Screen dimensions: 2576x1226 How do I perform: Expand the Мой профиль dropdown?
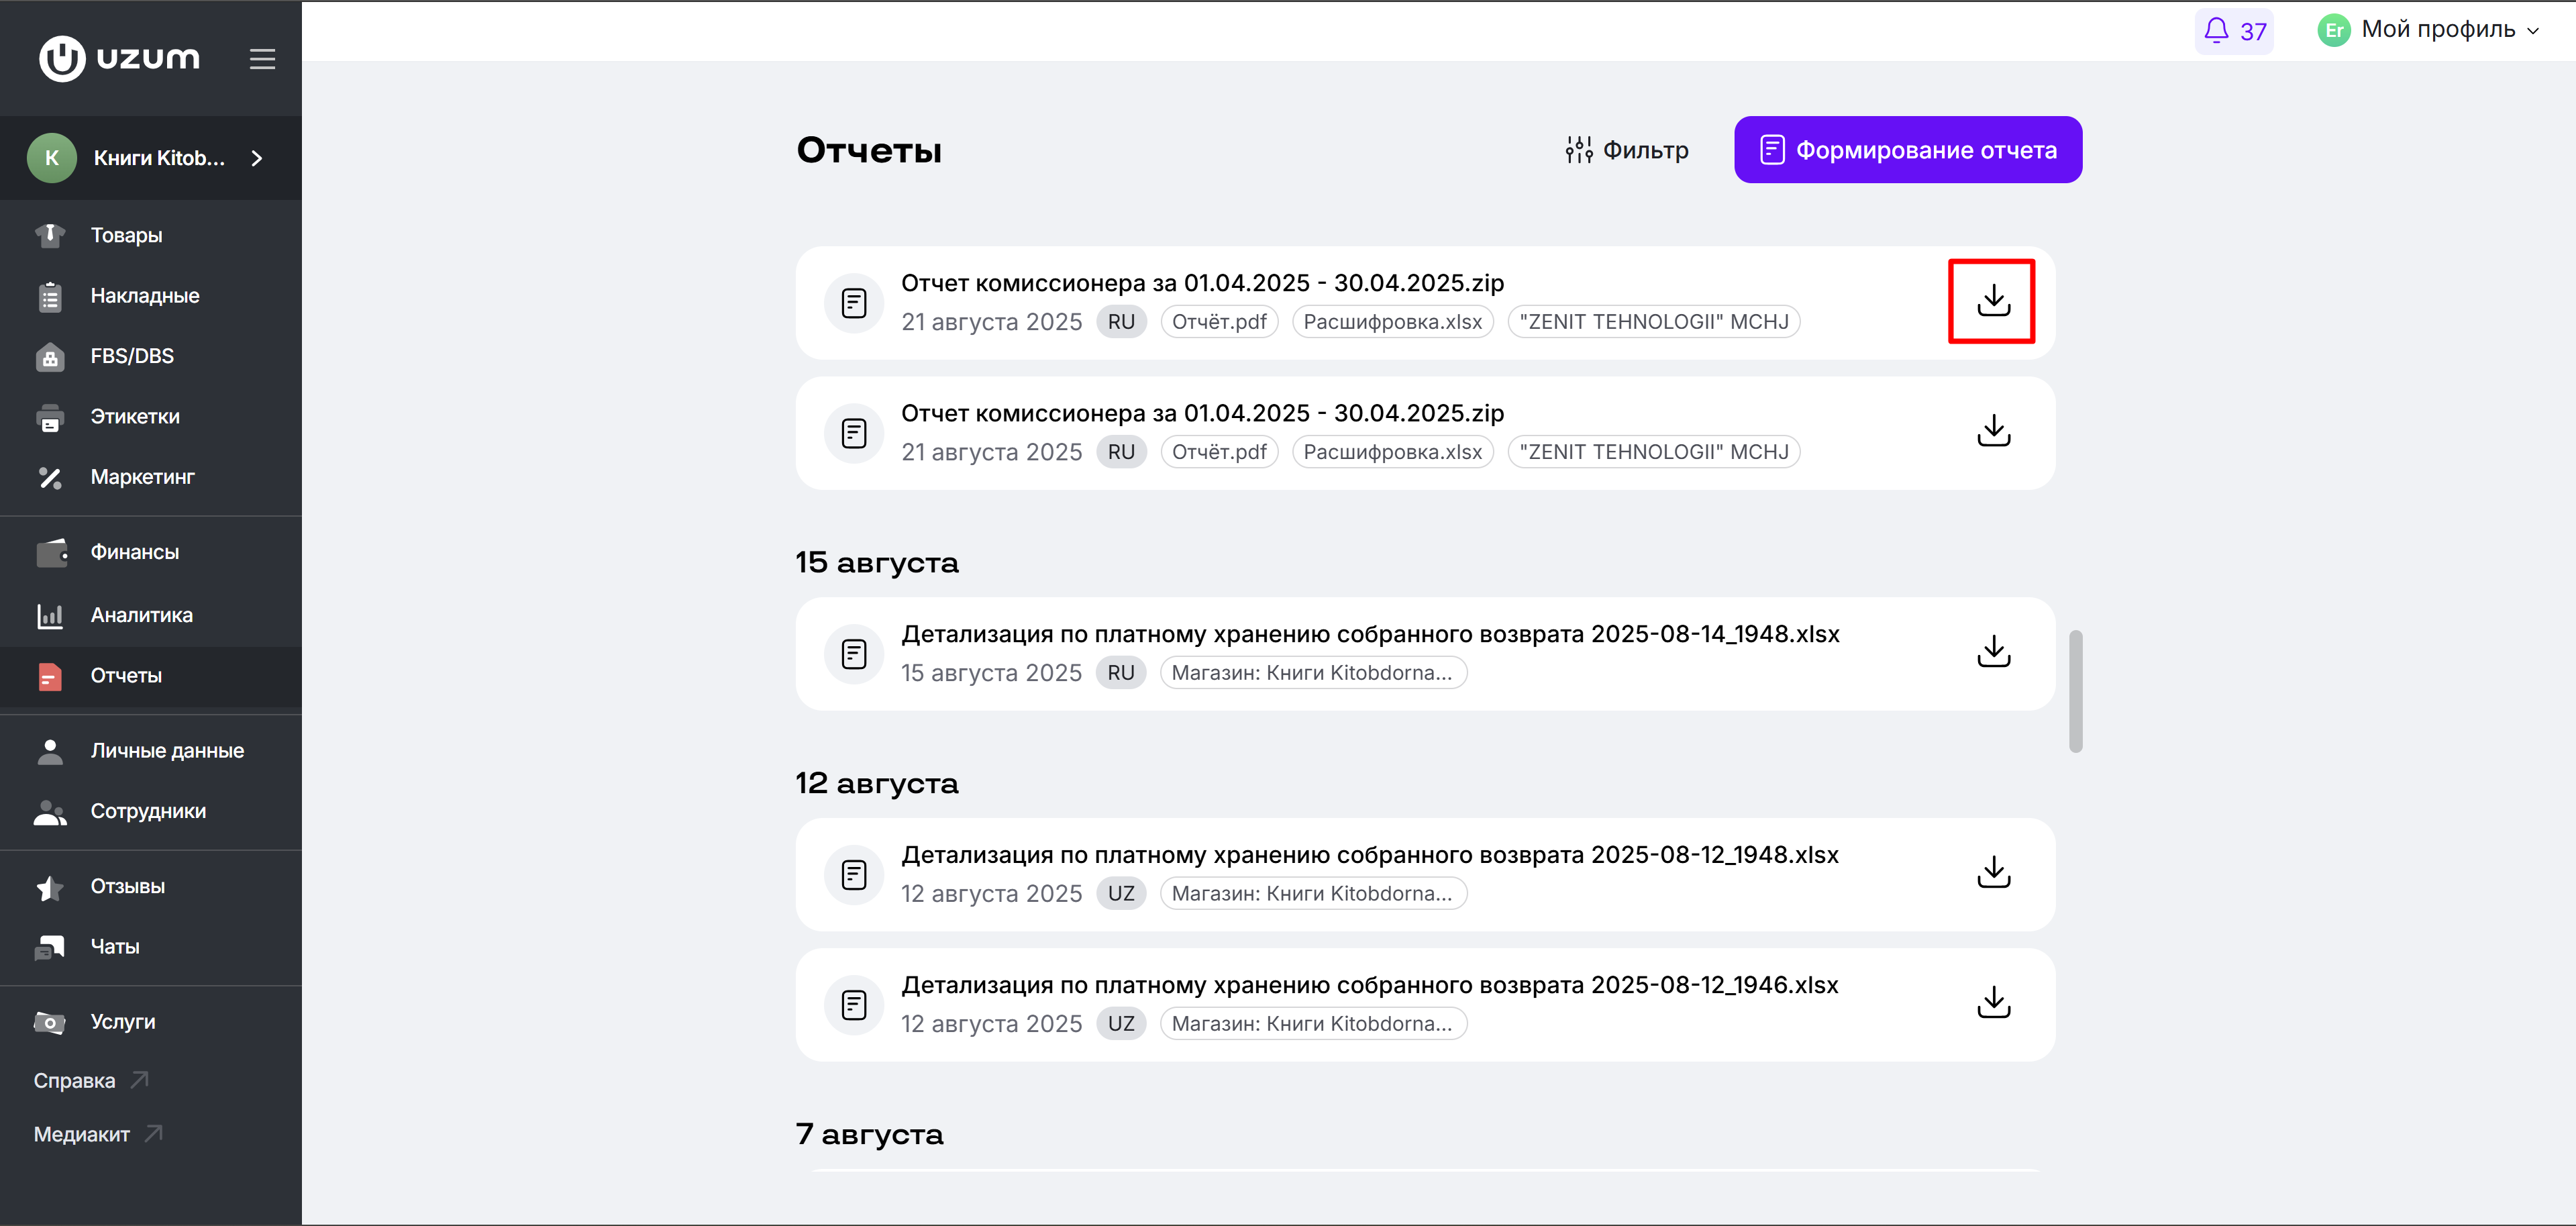tap(2428, 30)
